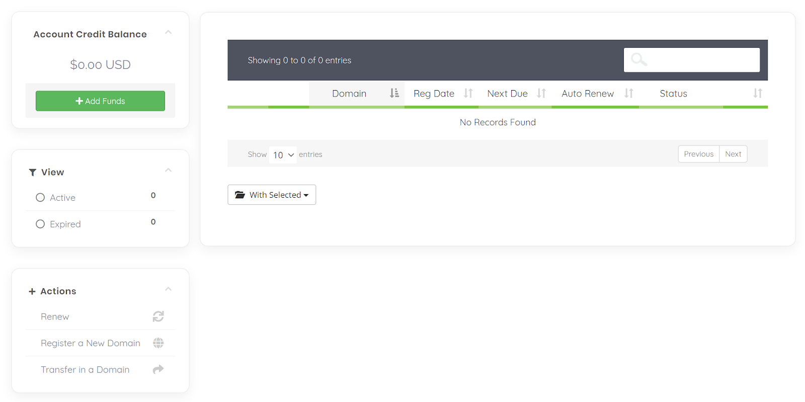This screenshot has width=805, height=402.
Task: Sort table by Domain column icon
Action: click(x=394, y=93)
